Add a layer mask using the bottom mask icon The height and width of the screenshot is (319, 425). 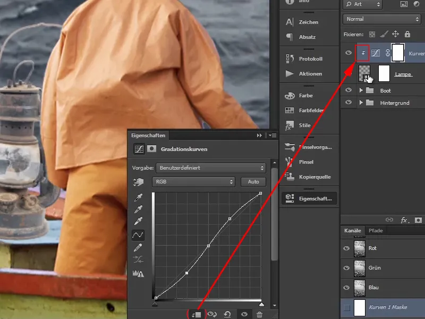pyautogui.click(x=418, y=220)
